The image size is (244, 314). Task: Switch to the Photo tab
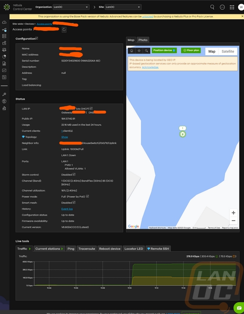(x=143, y=40)
